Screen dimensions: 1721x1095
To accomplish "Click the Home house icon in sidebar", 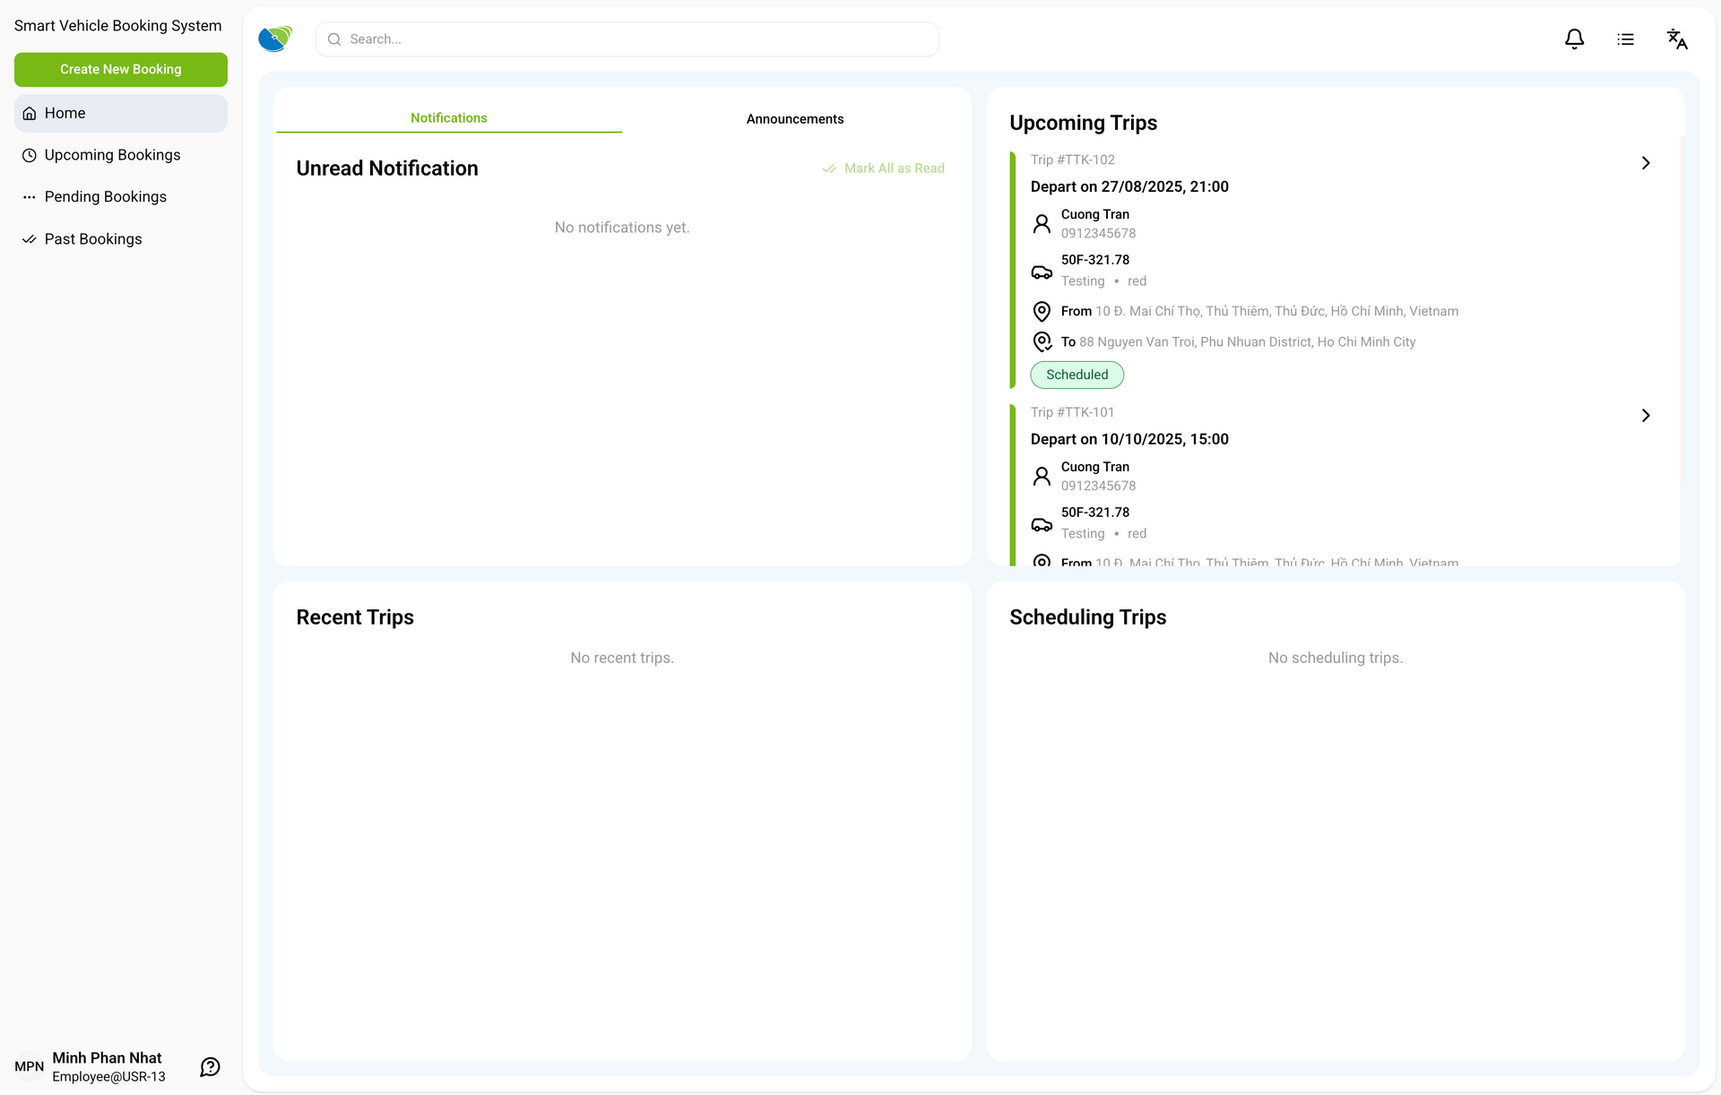I will coord(30,114).
